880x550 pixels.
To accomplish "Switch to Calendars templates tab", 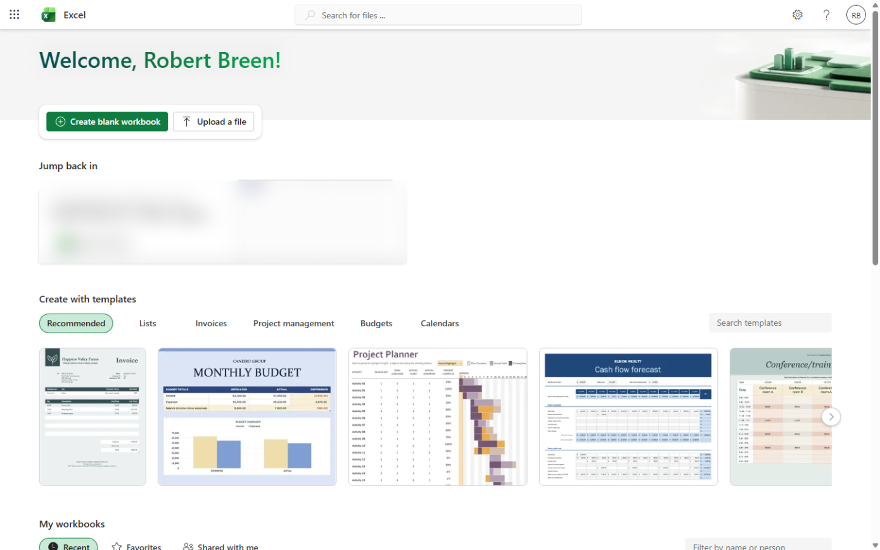I will tap(440, 323).
